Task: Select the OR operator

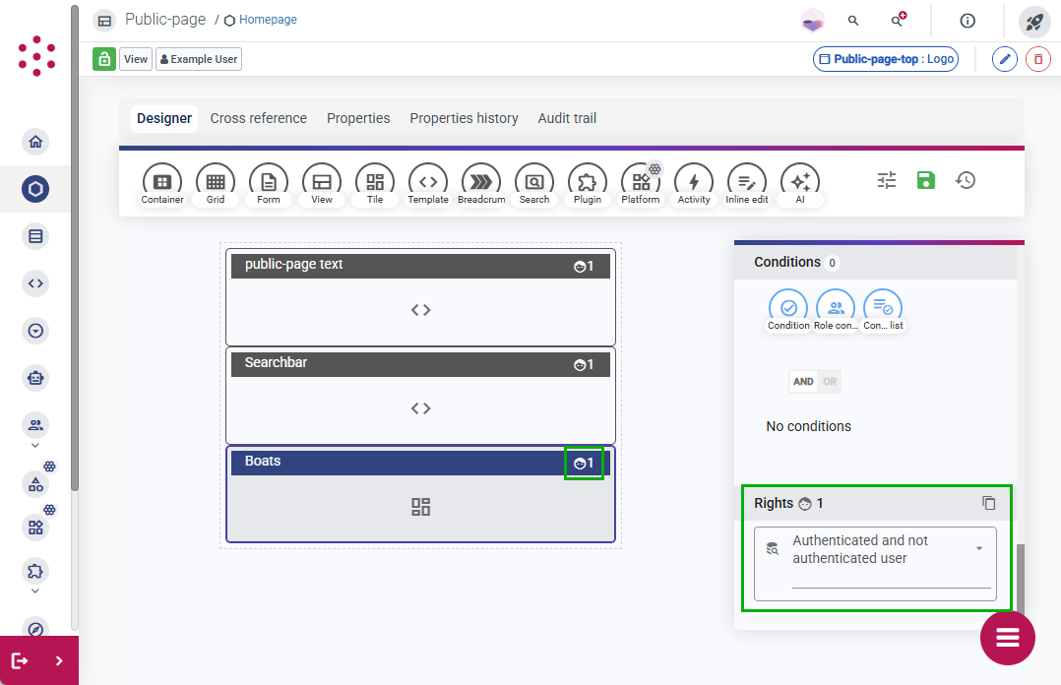Action: [x=830, y=381]
